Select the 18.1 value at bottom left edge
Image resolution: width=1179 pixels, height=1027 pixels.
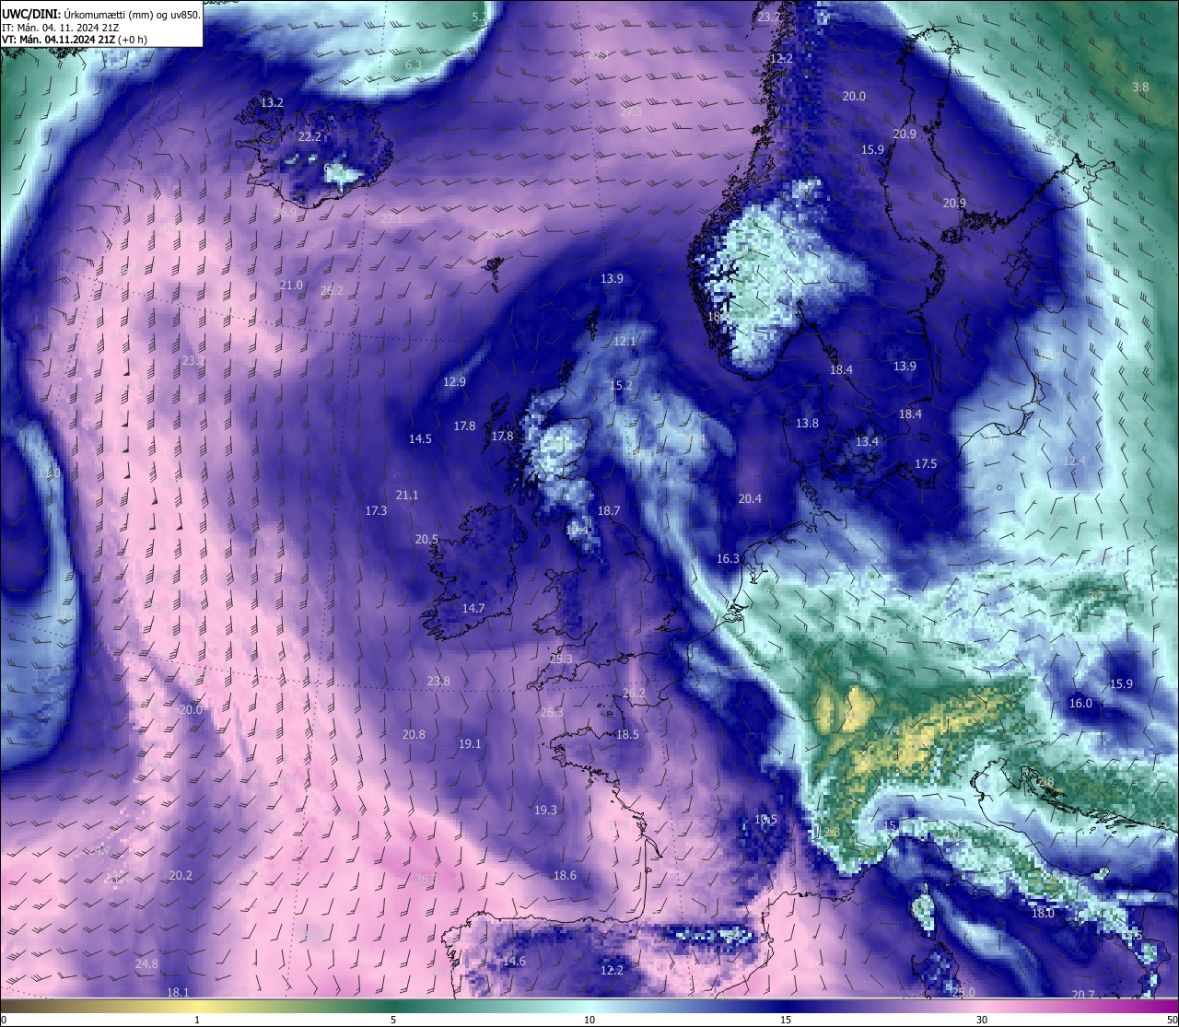[x=178, y=992]
